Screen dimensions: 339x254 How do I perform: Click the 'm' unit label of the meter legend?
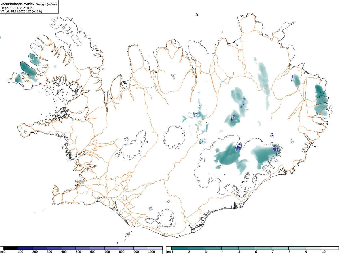click(x=2, y=252)
